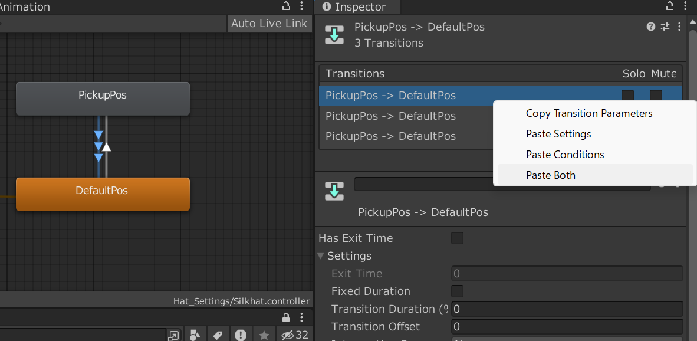Click the Exit Time input field
This screenshot has height=341, width=697.
pos(566,273)
